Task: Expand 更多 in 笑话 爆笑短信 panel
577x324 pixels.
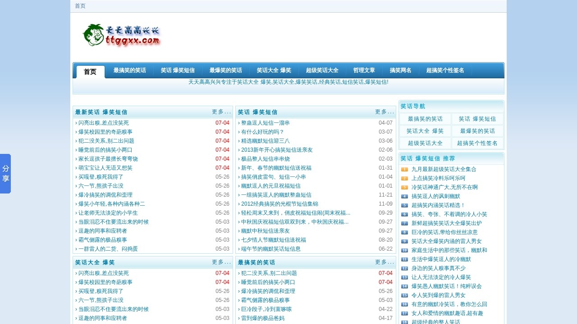Action: click(384, 112)
